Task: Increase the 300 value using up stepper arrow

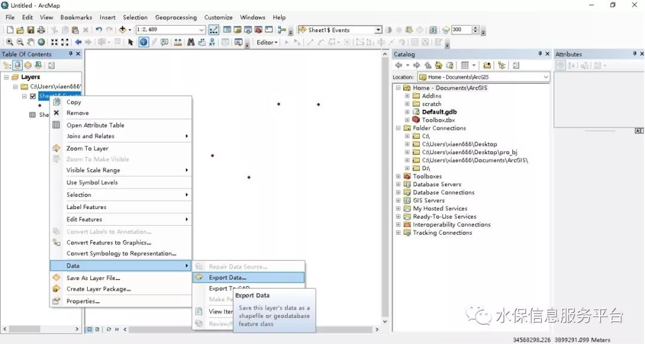Action: pyautogui.click(x=475, y=27)
